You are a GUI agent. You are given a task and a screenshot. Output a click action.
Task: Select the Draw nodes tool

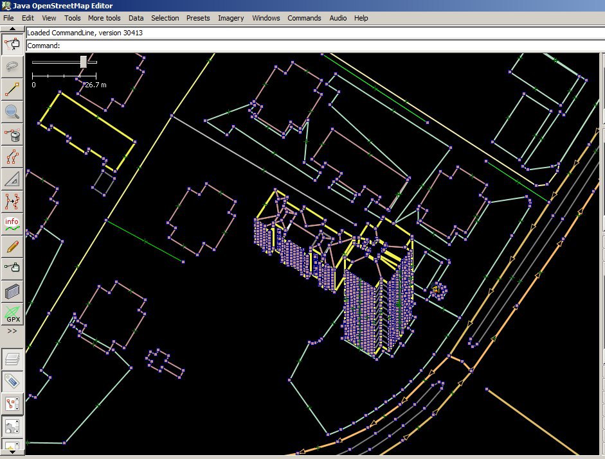pyautogui.click(x=12, y=89)
